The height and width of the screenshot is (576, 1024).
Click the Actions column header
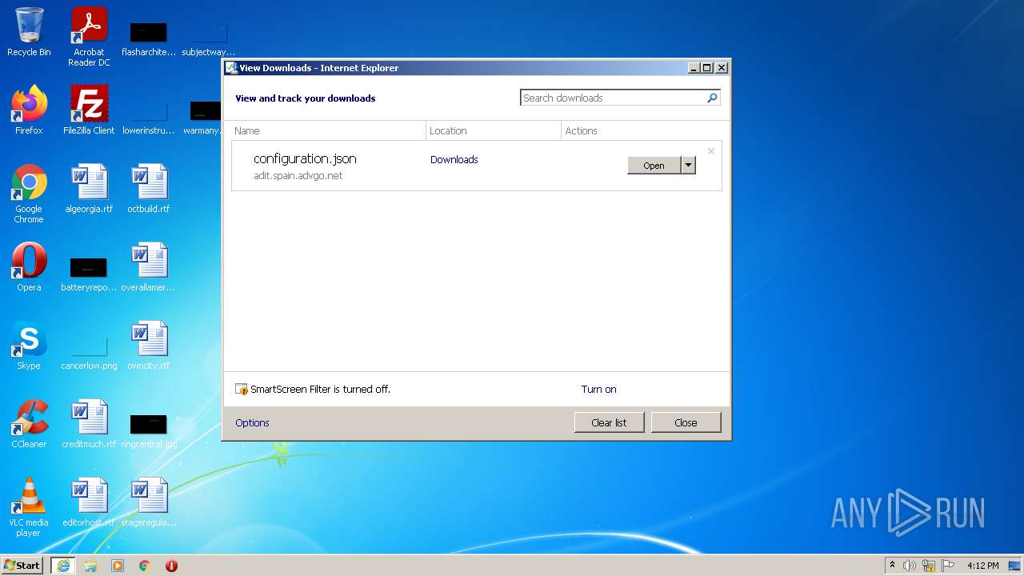coord(642,130)
